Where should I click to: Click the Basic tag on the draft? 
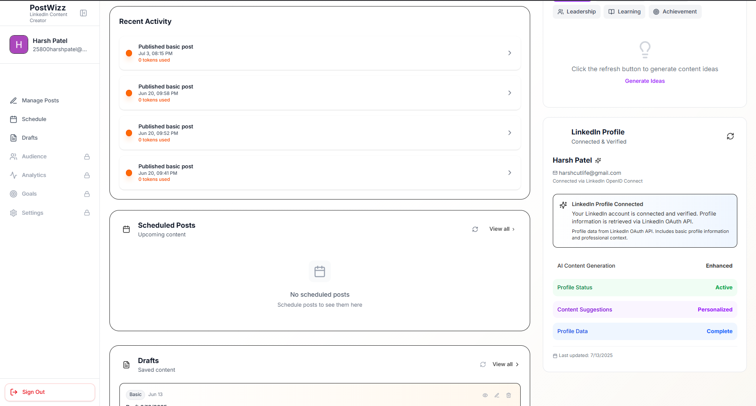[x=135, y=395]
